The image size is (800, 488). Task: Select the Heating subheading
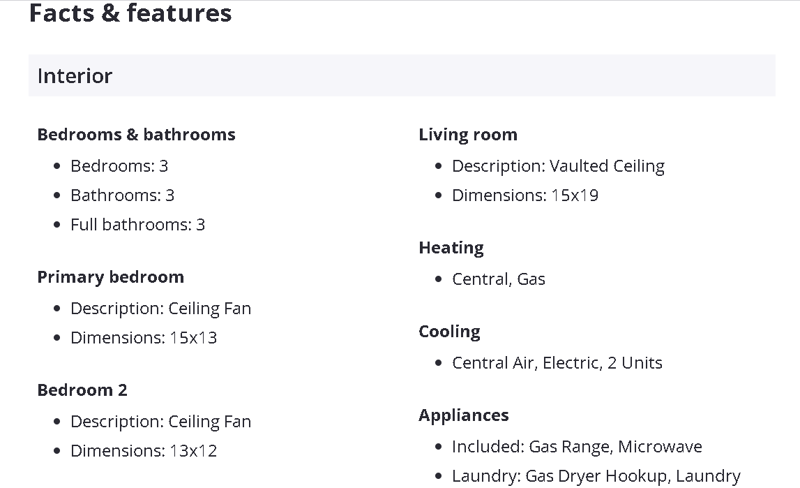(451, 248)
